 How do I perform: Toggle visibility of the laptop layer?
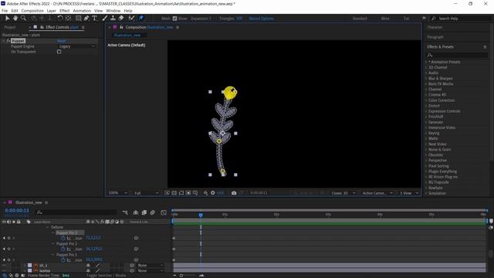click(4, 271)
